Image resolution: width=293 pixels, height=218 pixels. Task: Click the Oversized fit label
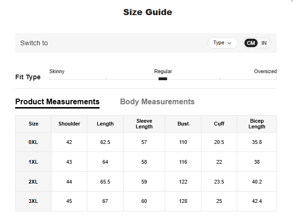pos(265,72)
